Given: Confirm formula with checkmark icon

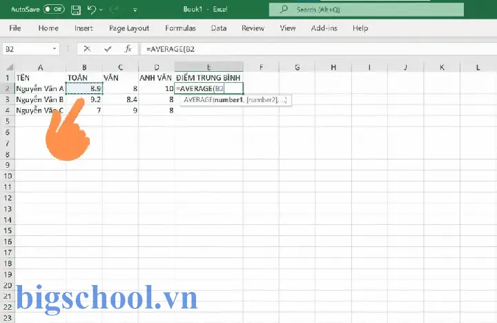Looking at the screenshot, I should point(108,49).
